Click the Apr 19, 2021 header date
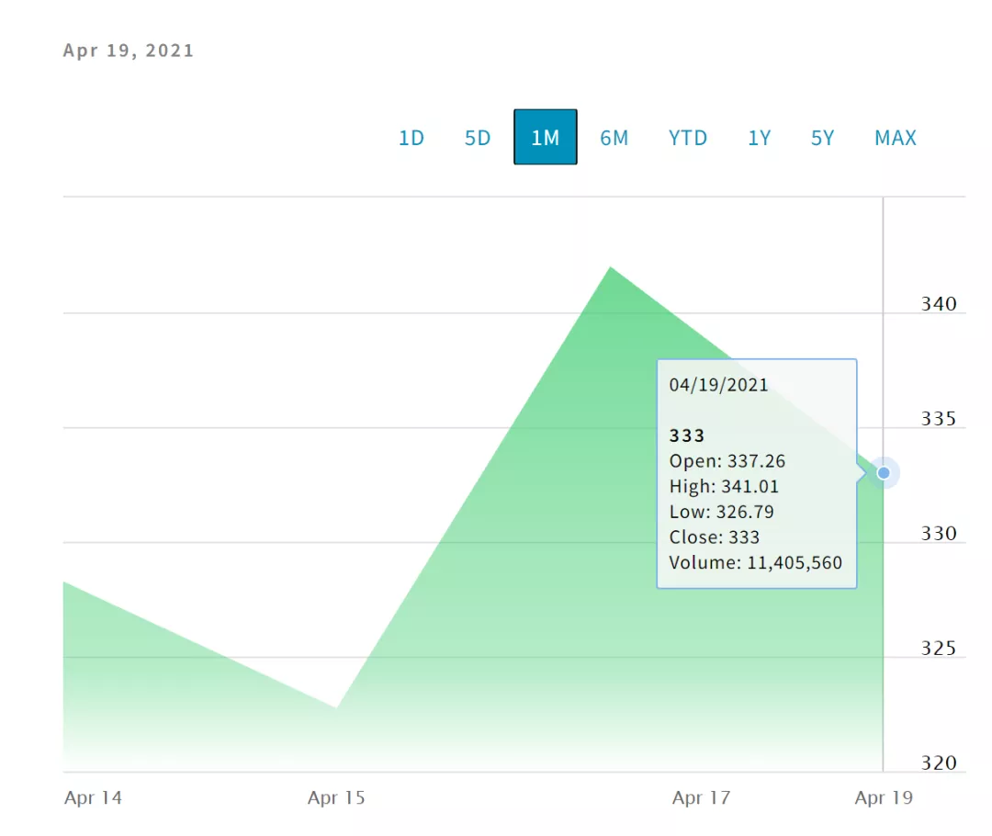 coord(129,51)
